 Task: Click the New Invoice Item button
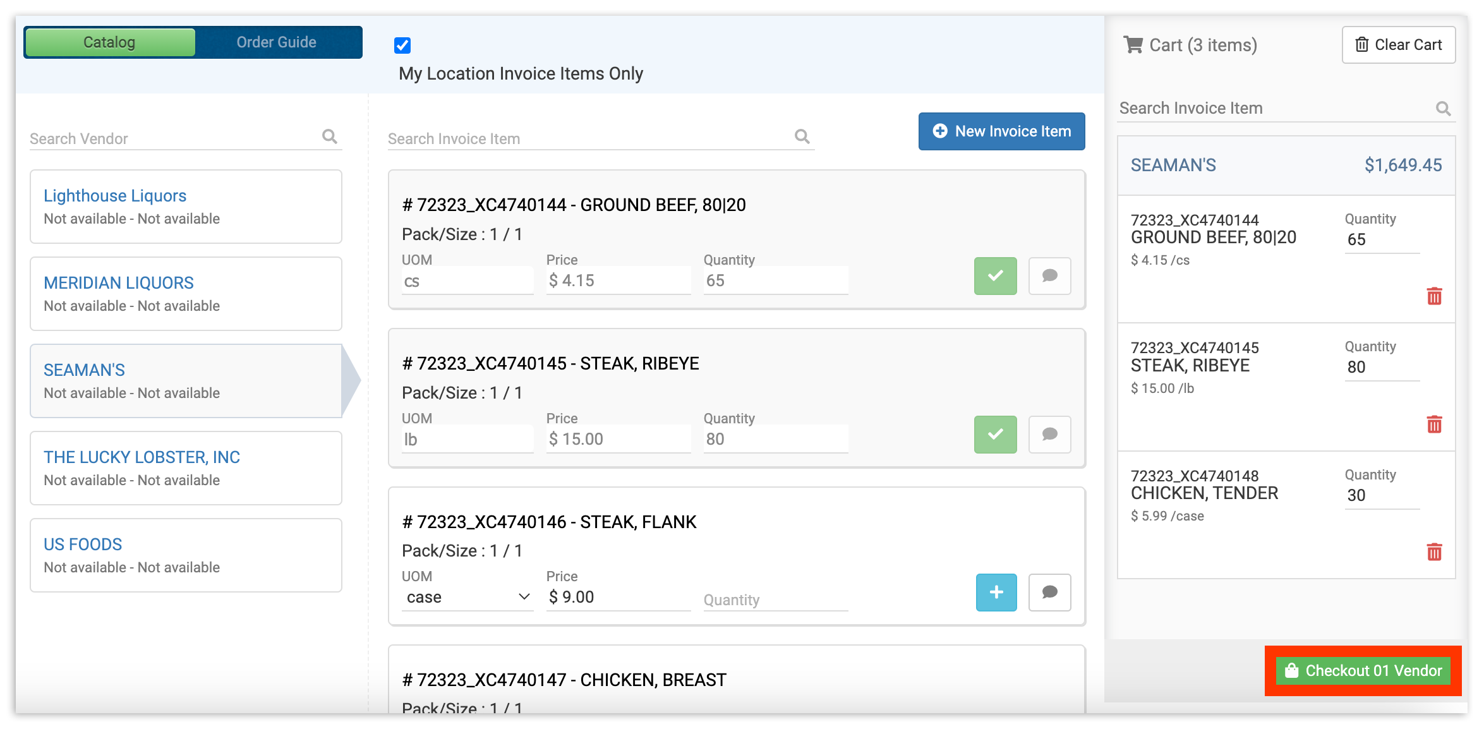[1001, 131]
